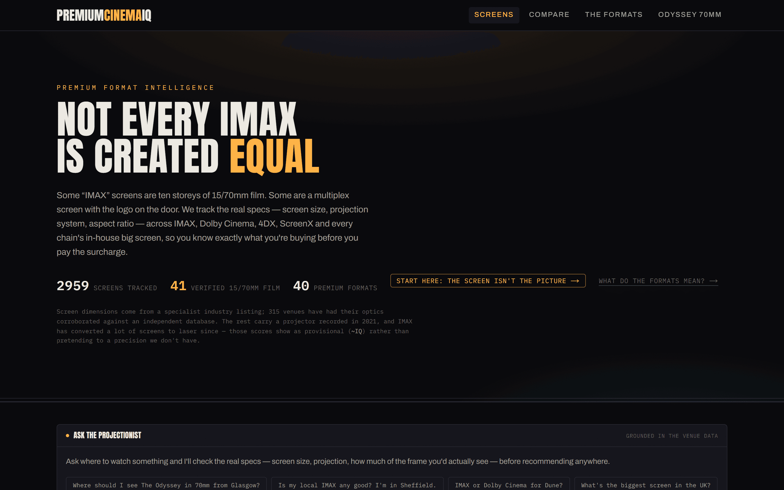The image size is (784, 490).
Task: Click the PremiumCinemaIQ logo
Action: point(104,15)
